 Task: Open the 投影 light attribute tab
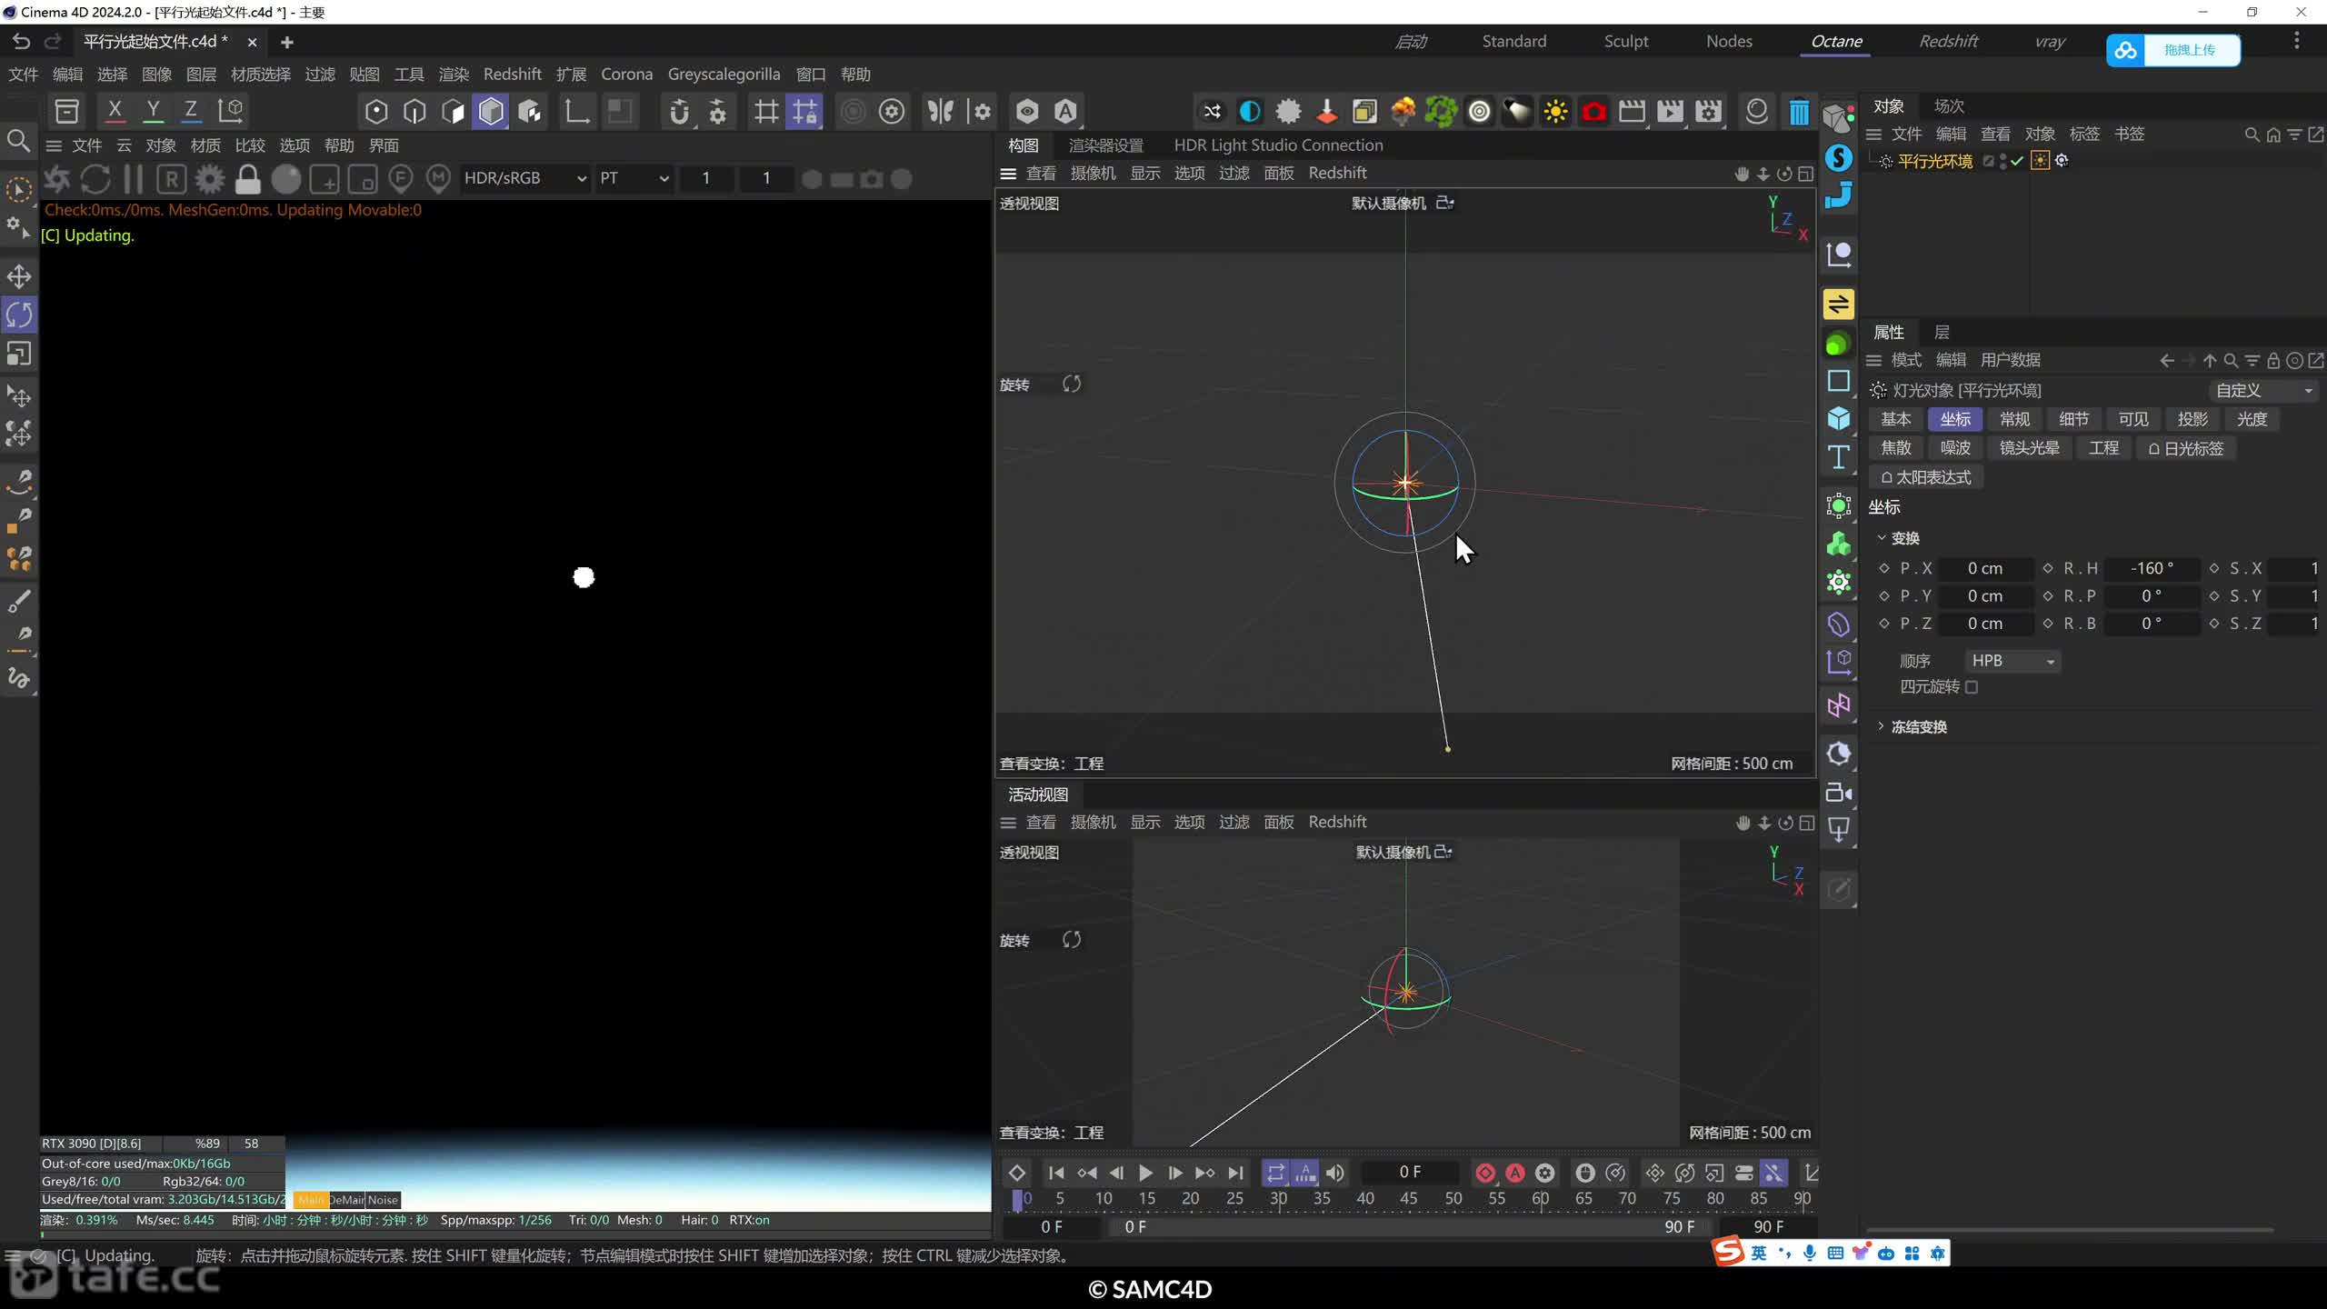tap(2192, 419)
